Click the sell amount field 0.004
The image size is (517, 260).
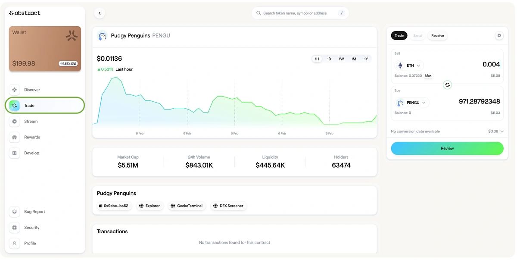[491, 65]
